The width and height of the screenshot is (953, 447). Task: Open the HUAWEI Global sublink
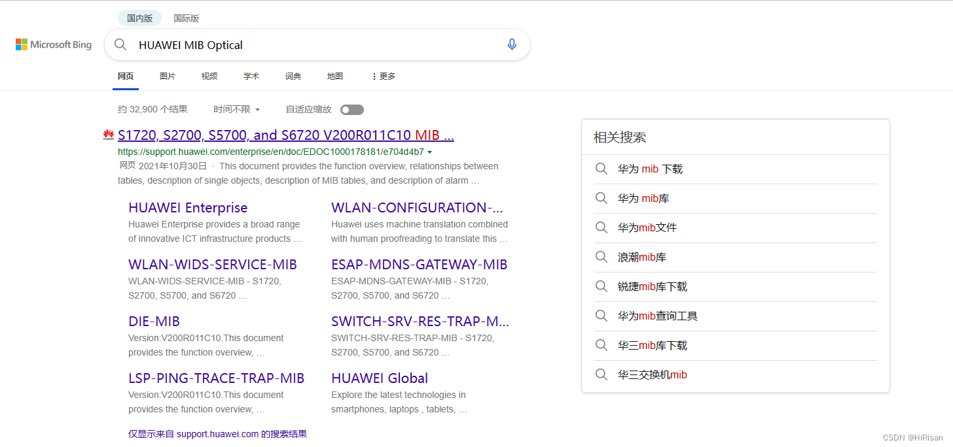tap(380, 378)
